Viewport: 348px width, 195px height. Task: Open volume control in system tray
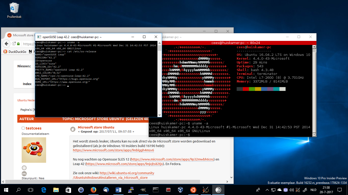(x=292, y=190)
